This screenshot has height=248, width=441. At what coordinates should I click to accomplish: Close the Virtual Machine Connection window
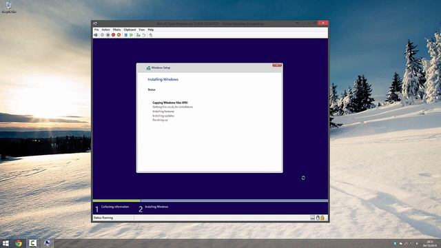[x=323, y=23]
